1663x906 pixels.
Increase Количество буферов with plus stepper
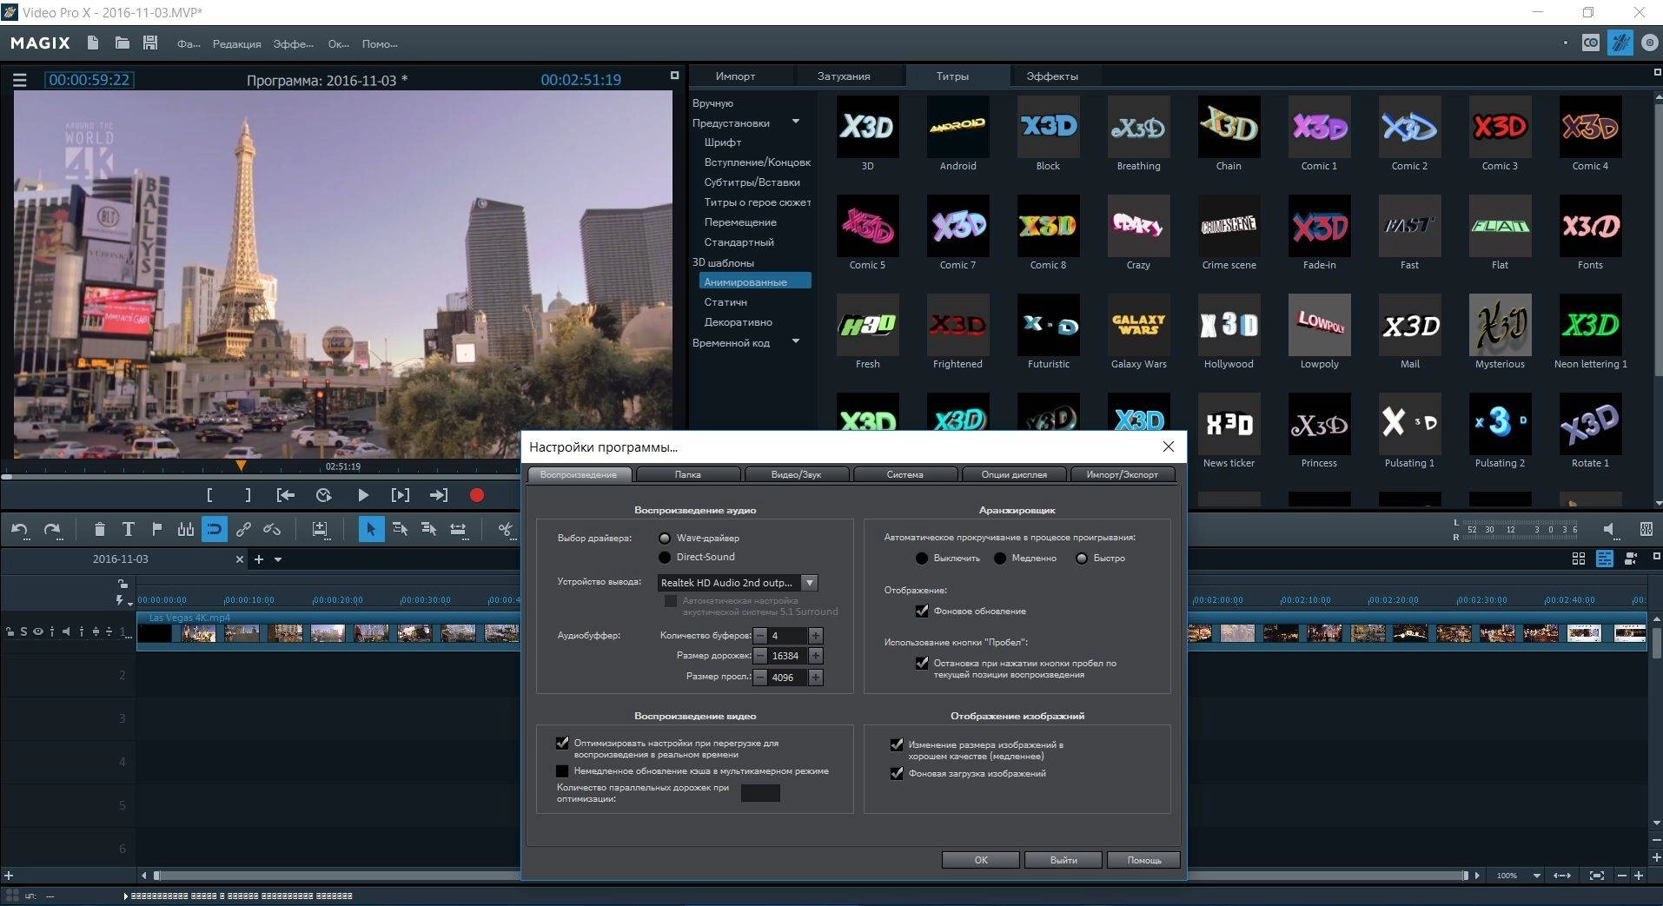coord(815,636)
